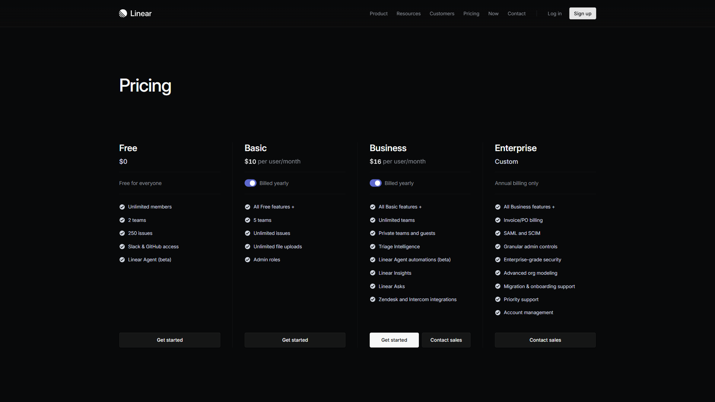The height and width of the screenshot is (402, 715).
Task: Click checkmark icon beside 5 teams
Action: [248, 220]
